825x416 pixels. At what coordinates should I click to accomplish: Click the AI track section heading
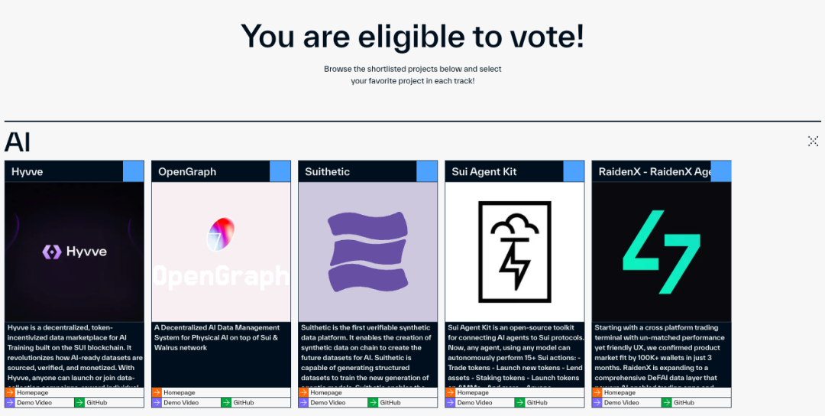(18, 142)
